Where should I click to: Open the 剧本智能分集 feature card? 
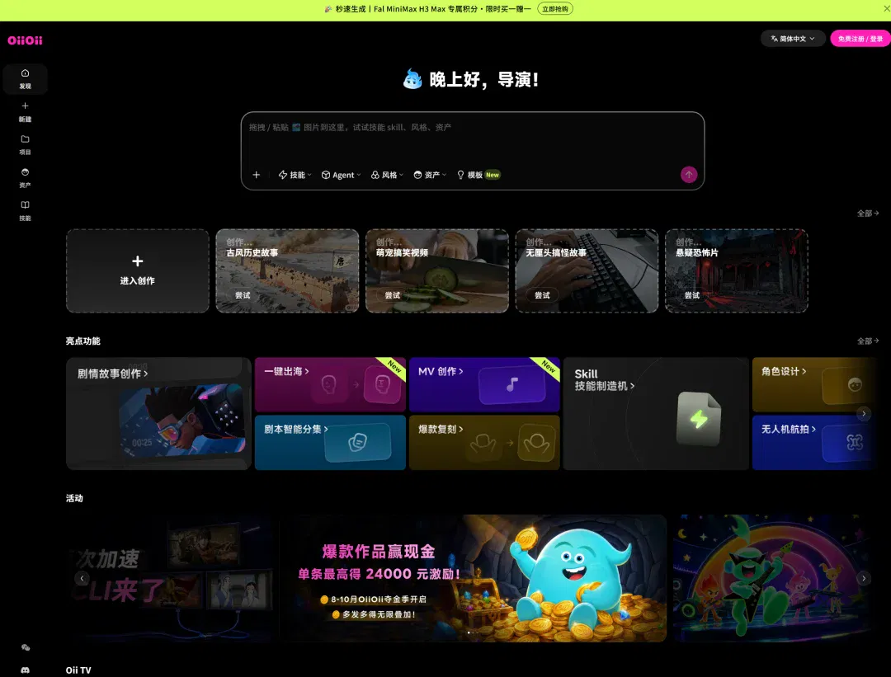330,443
